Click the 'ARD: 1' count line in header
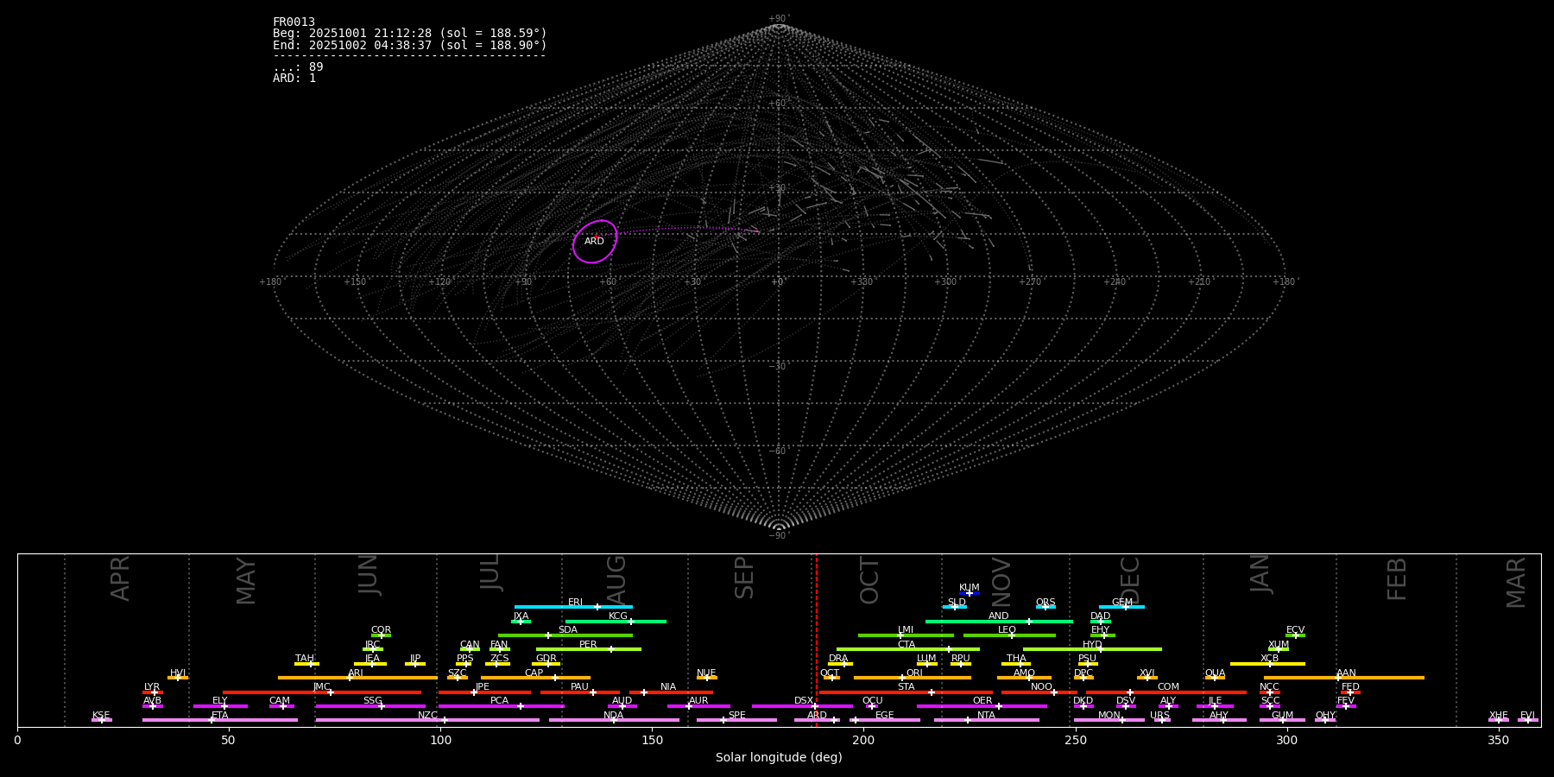The image size is (1554, 777). (x=294, y=79)
